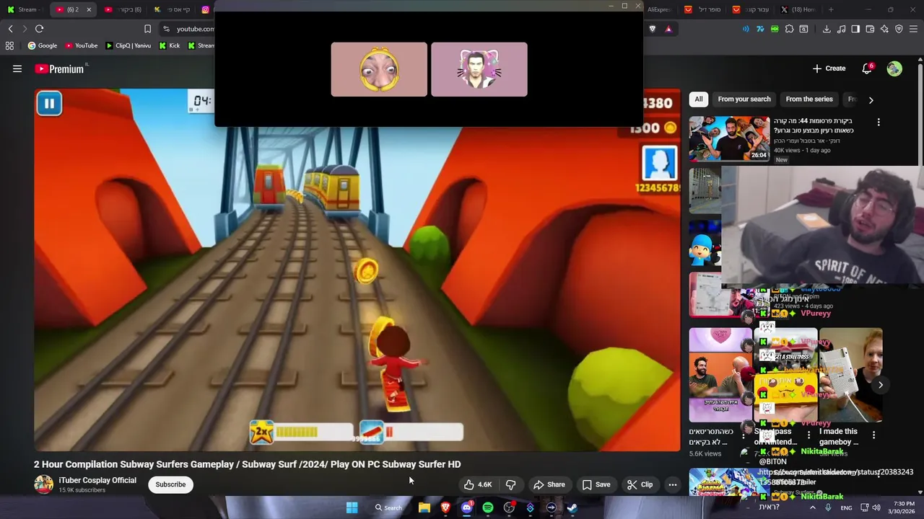The height and width of the screenshot is (519, 924).
Task: Go to YouTube Premium home logo
Action: (x=59, y=69)
